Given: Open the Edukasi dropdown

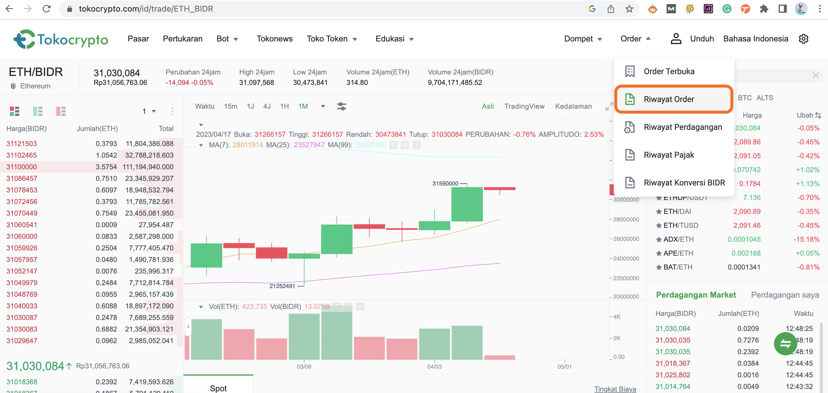Looking at the screenshot, I should (394, 39).
